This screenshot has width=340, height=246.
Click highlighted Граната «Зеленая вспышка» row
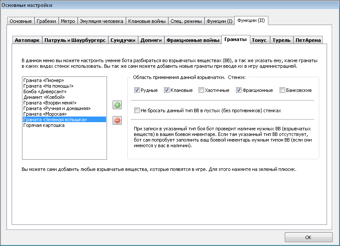point(64,120)
